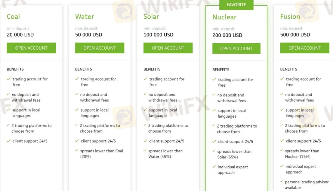Click checkmark next to Coal client support 24/5

8,141
